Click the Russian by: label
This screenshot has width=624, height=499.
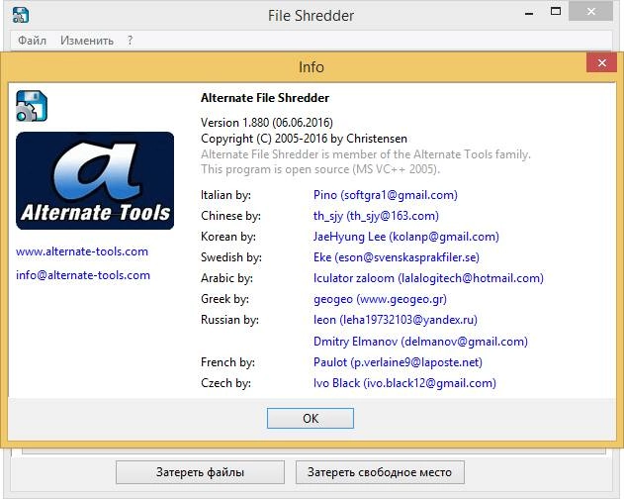point(229,319)
